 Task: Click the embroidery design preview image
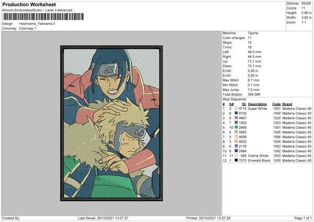point(111,123)
